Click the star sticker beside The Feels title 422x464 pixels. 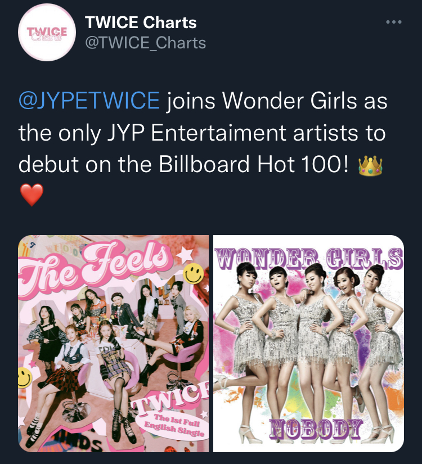pyautogui.click(x=185, y=255)
